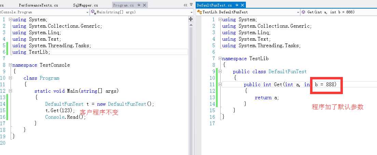Click the split-editor handle above left scrollbar
377x155 pixels.
click(x=191, y=20)
